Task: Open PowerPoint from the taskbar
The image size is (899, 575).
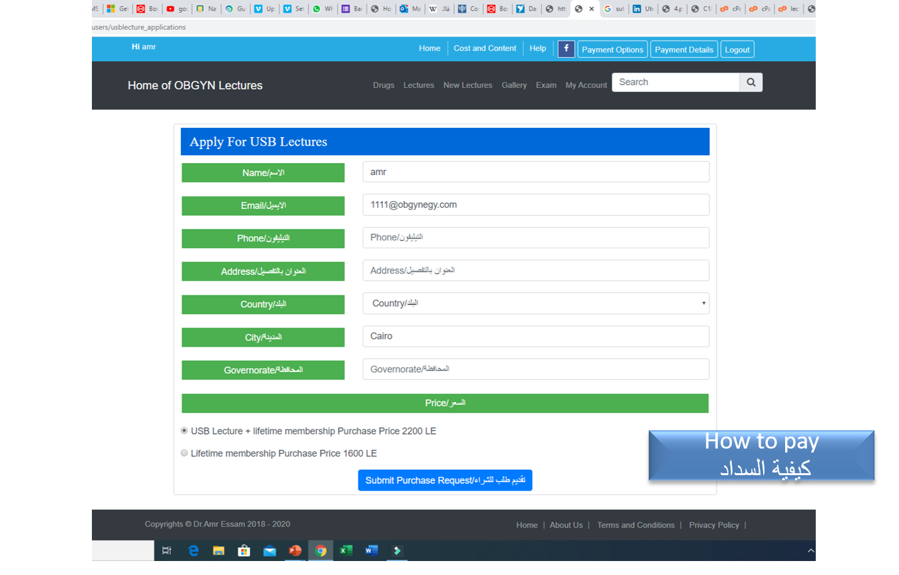Action: click(295, 550)
